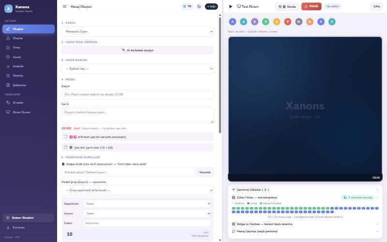Open the Analitik section
This screenshot has height=242, width=387.
29,66
